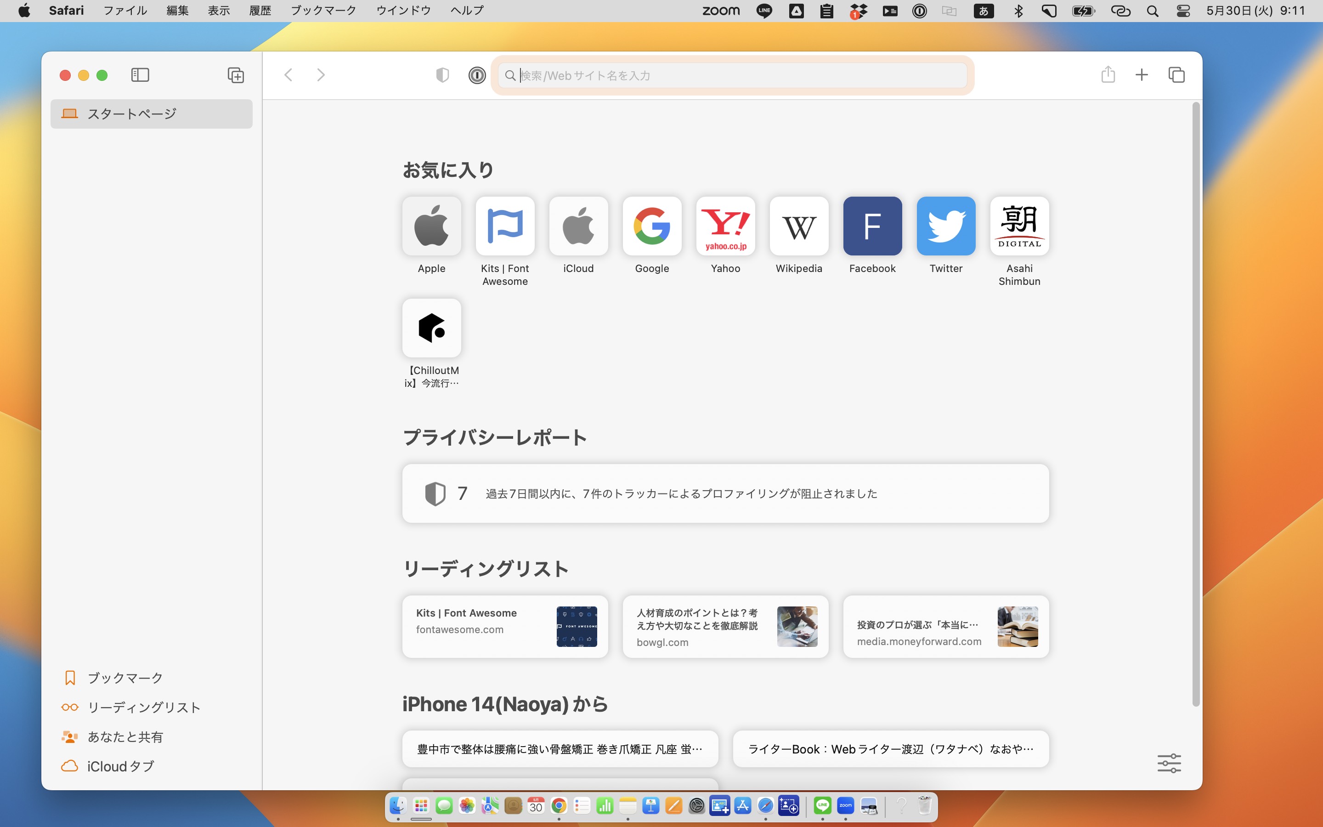Open Launchpad from the Dock
The width and height of the screenshot is (1323, 827).
(421, 806)
